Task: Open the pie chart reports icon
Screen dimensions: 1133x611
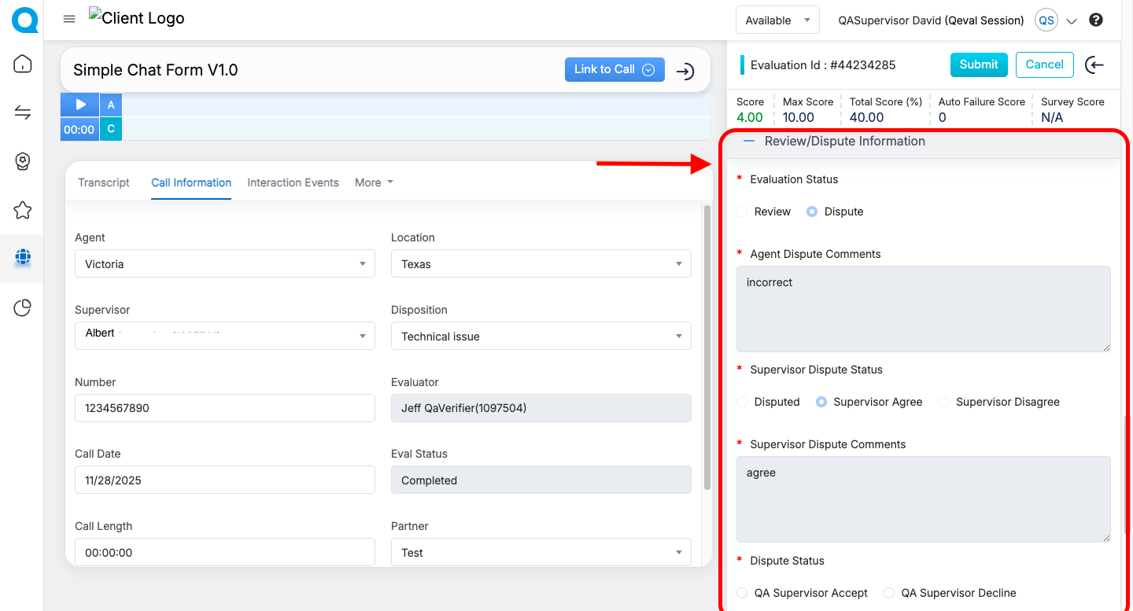Action: click(23, 307)
